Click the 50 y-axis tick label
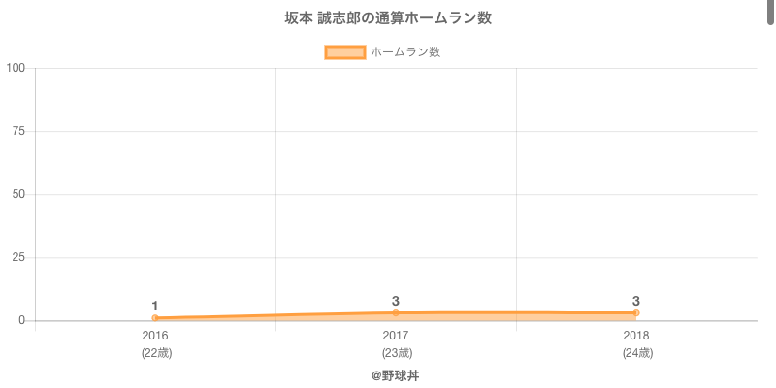The width and height of the screenshot is (776, 388). tap(19, 194)
